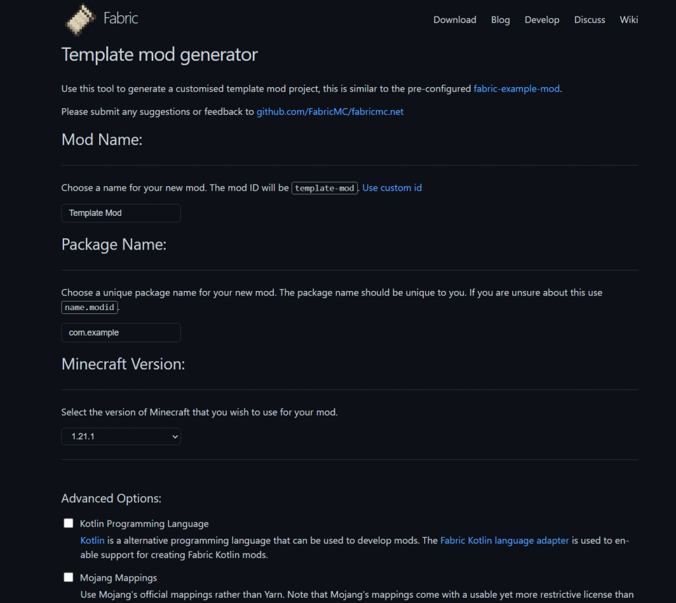
Task: Navigate to the Discuss page
Action: pyautogui.click(x=590, y=20)
